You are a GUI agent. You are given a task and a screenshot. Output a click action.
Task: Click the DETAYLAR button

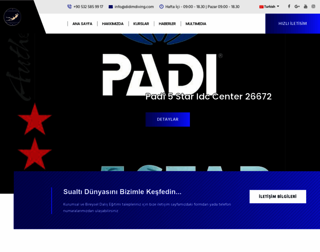coord(168,119)
